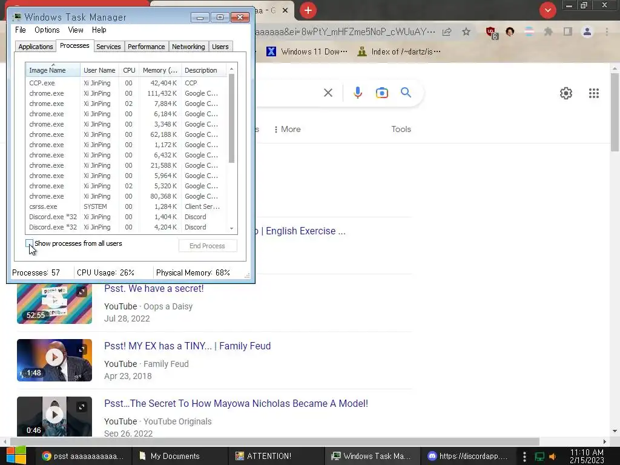Viewport: 620px width, 465px height.
Task: Select chrome.exe row using 111,432 K
Action: pyautogui.click(x=126, y=93)
